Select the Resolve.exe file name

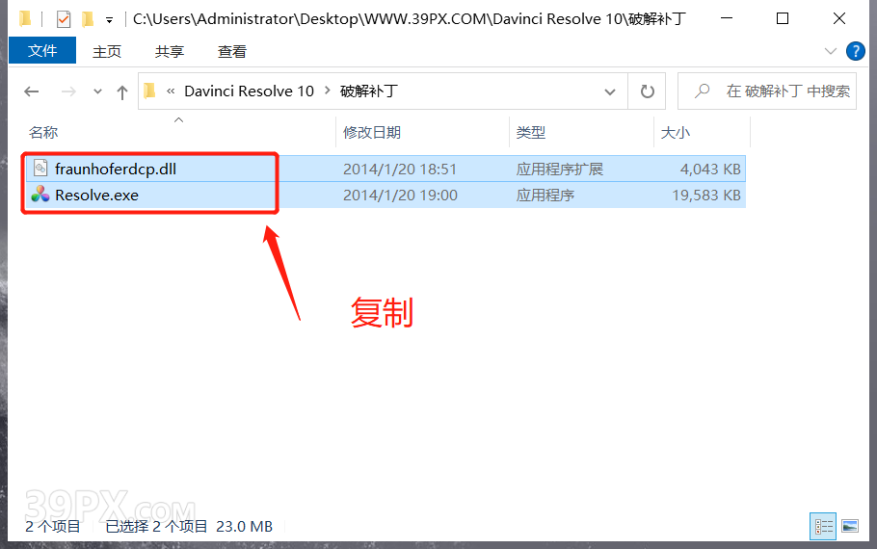(96, 196)
